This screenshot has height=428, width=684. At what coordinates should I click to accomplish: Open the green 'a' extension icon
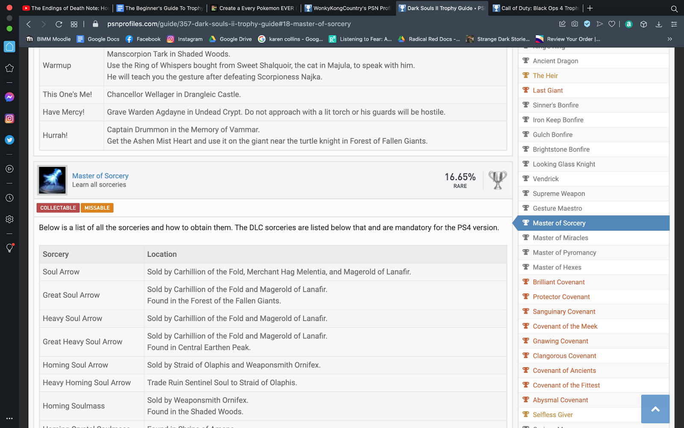pos(628,24)
